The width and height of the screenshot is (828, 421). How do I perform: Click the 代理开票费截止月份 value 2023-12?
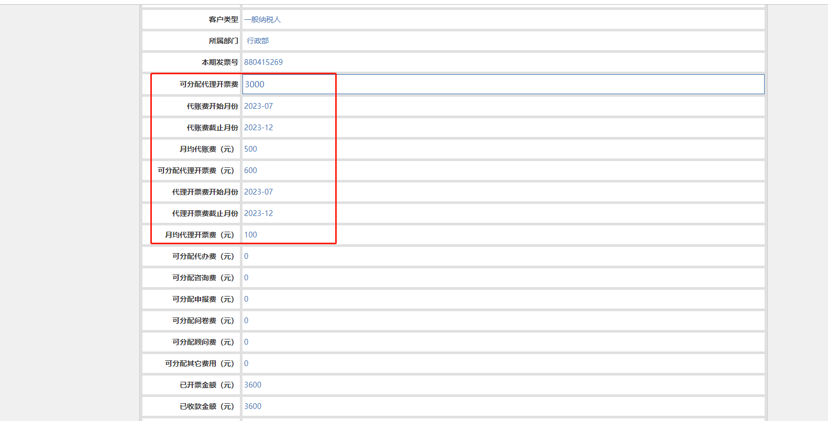259,213
